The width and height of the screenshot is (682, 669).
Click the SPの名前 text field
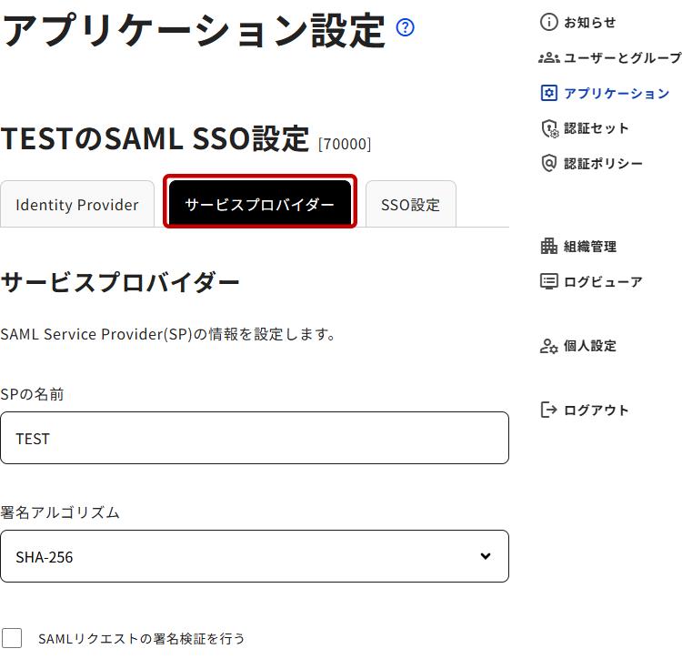[x=254, y=438]
